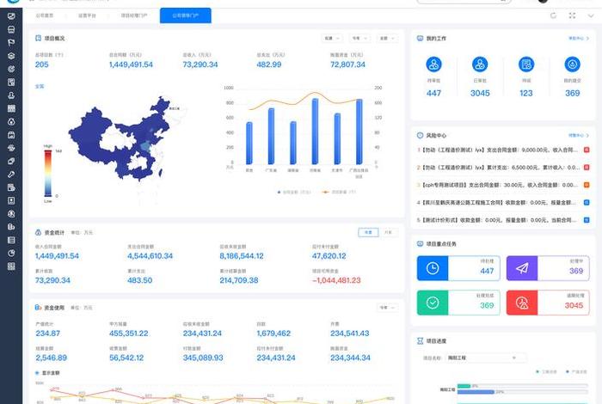Toggle the green legend item in 项目进度
This screenshot has width=602, height=404.
point(546,371)
